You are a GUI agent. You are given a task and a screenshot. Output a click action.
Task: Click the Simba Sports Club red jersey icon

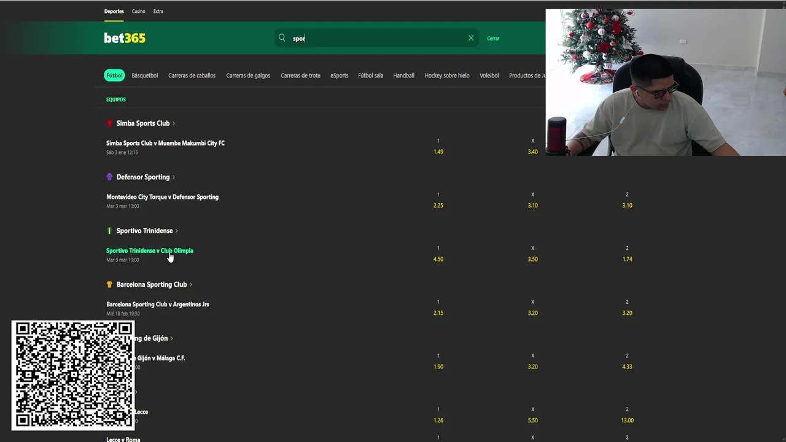coord(109,123)
